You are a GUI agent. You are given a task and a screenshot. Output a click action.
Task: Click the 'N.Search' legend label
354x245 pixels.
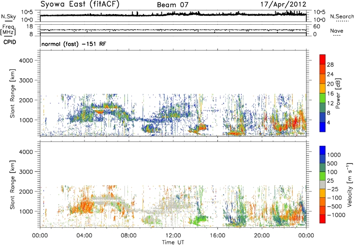point(342,16)
